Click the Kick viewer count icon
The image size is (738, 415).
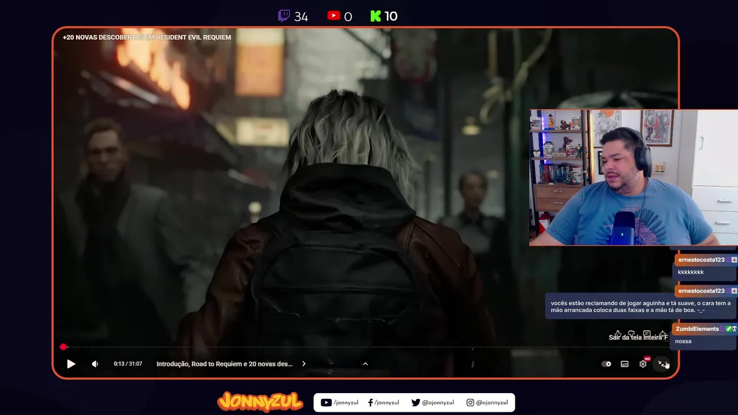pyautogui.click(x=376, y=16)
